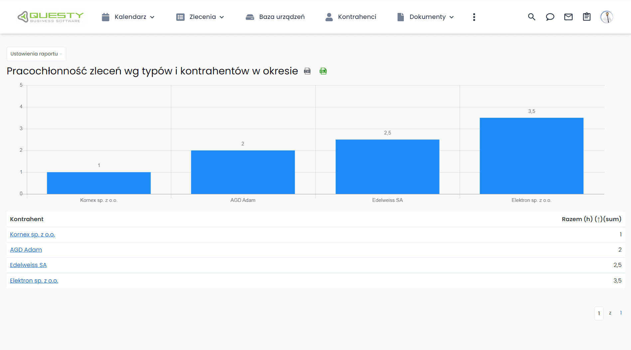Open the clipboard tasks icon

pos(587,17)
